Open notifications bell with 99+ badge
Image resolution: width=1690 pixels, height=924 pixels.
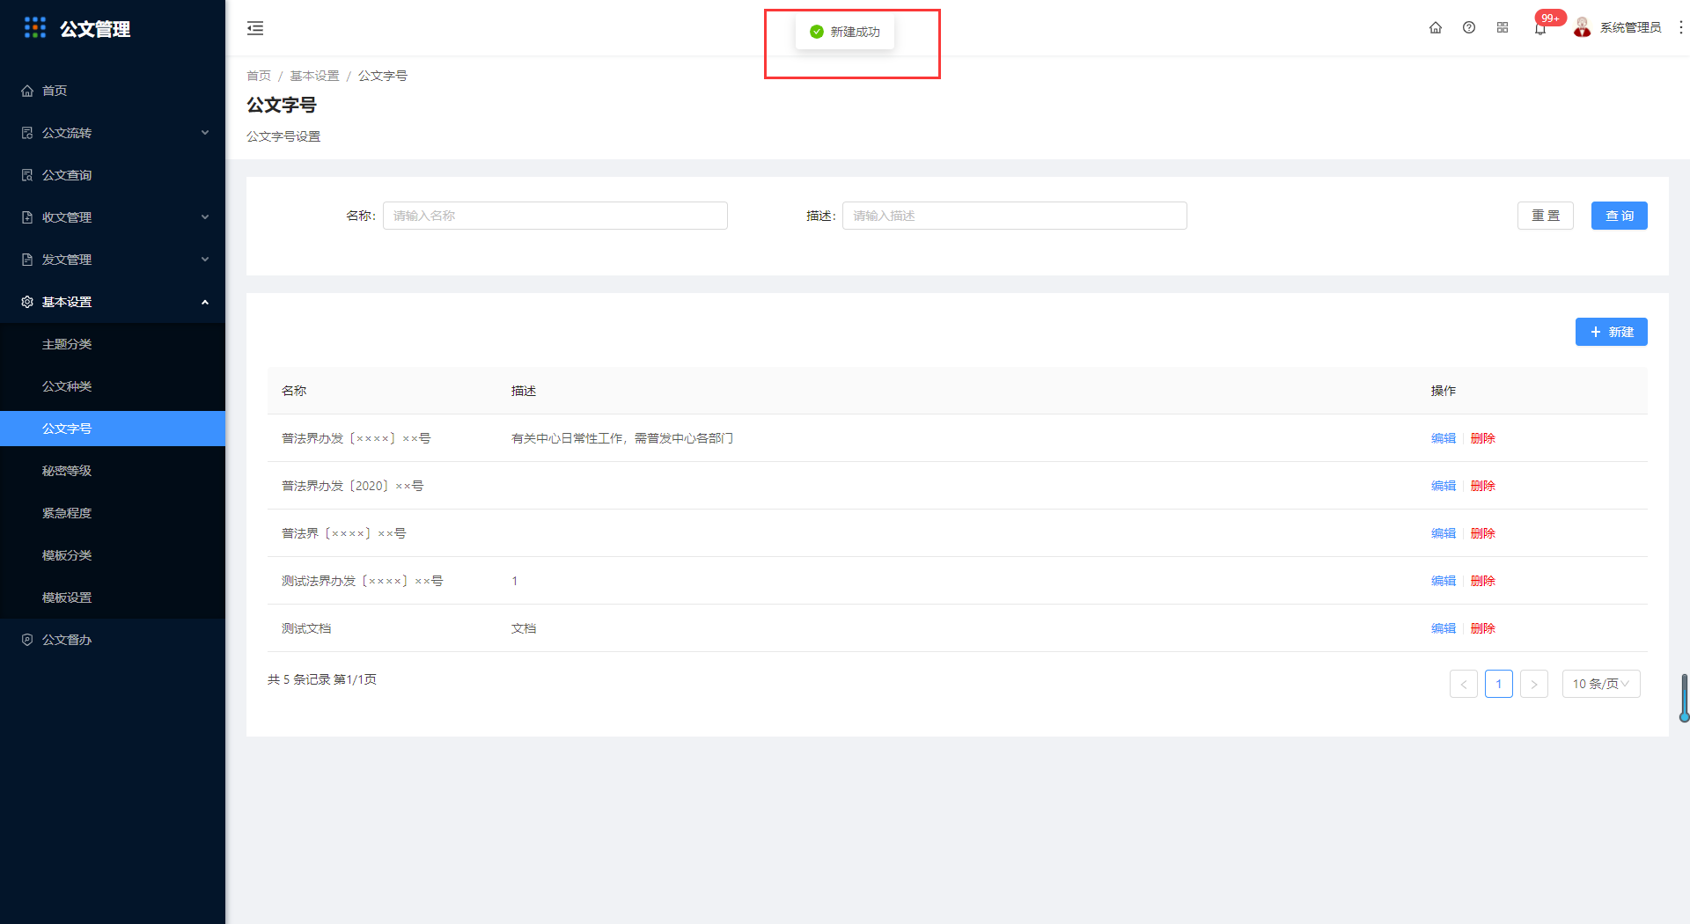(x=1540, y=28)
